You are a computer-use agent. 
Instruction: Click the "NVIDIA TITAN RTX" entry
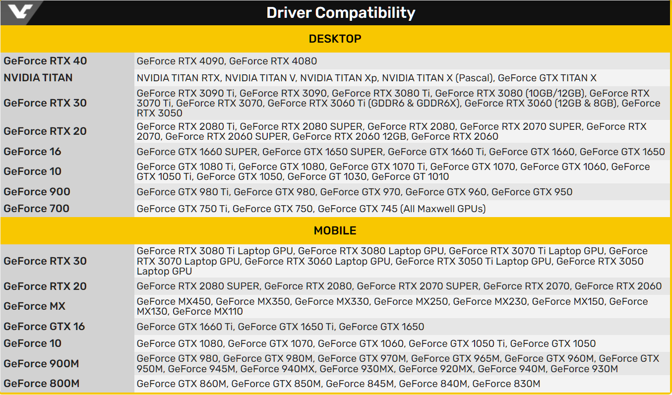(x=179, y=78)
